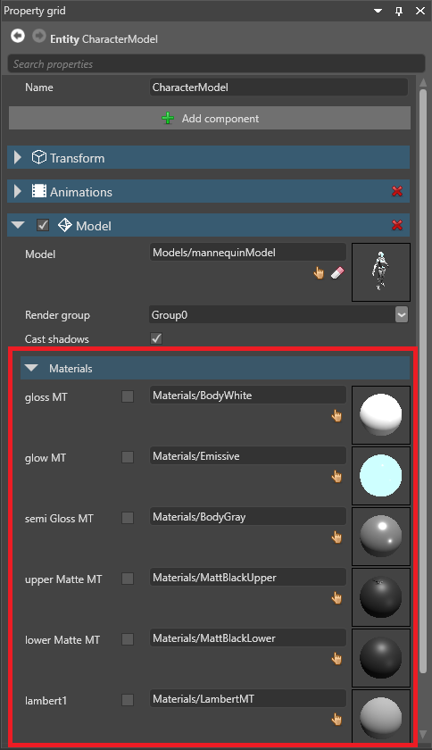This screenshot has width=432, height=750.
Task: Open the Render group Group0 dropdown
Action: tap(402, 314)
